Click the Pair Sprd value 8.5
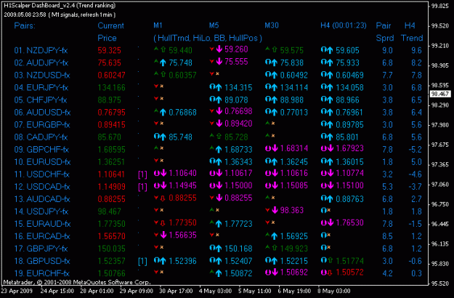Image resolution: width=454 pixels, height=298 pixels. [387, 236]
